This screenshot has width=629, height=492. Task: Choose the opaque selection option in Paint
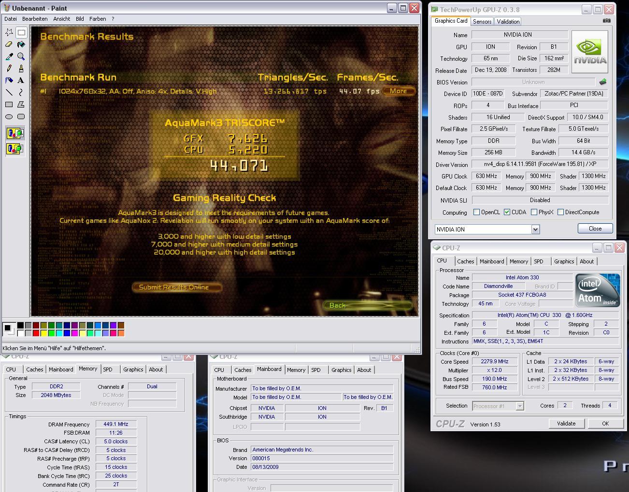pyautogui.click(x=15, y=133)
